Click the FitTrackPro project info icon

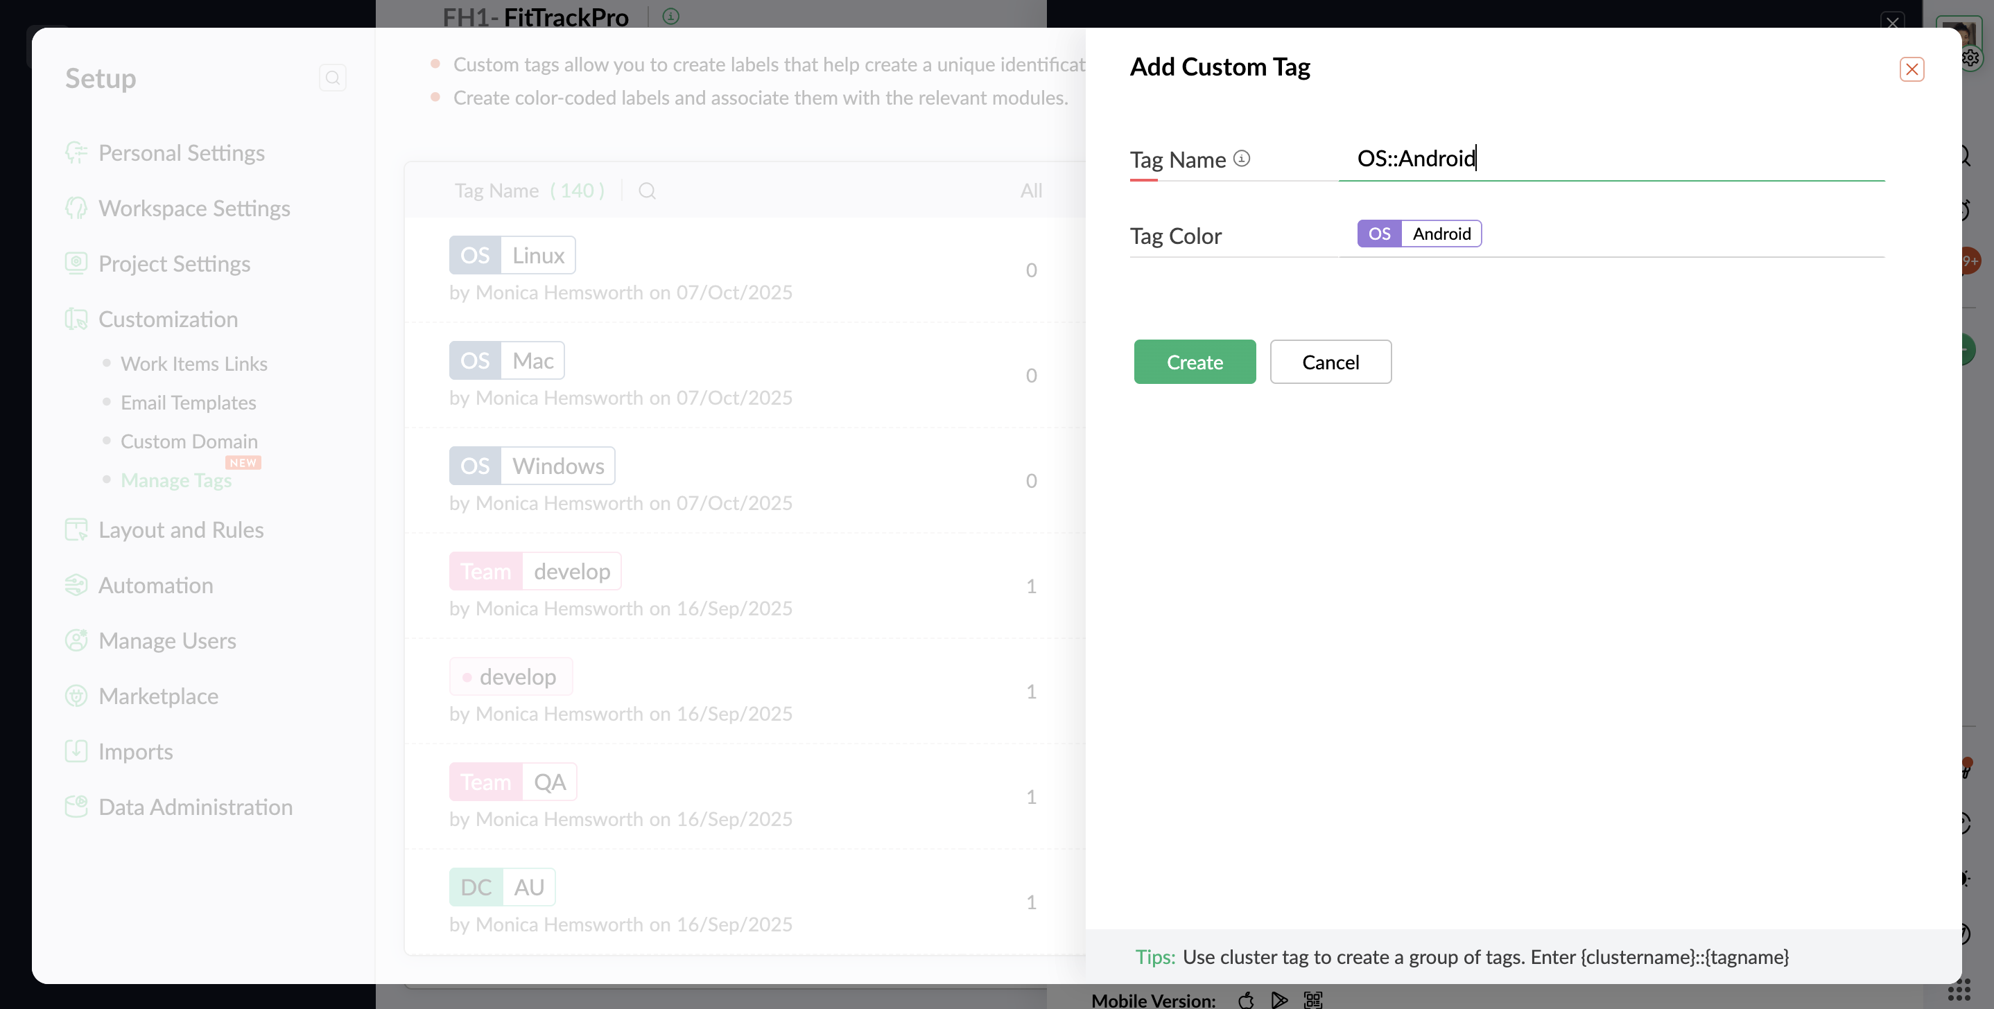[670, 16]
